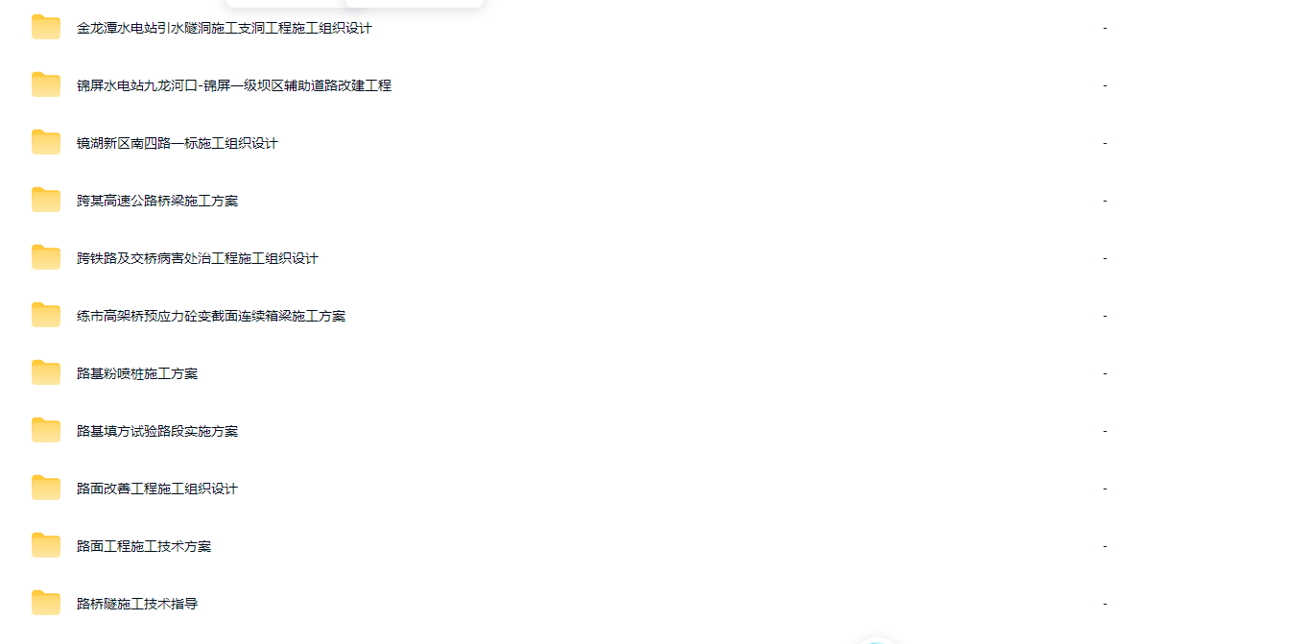Viewport: 1306px width, 644px height.
Task: Select the 路面工程施工技术方案 row size dash
Action: (x=1104, y=546)
